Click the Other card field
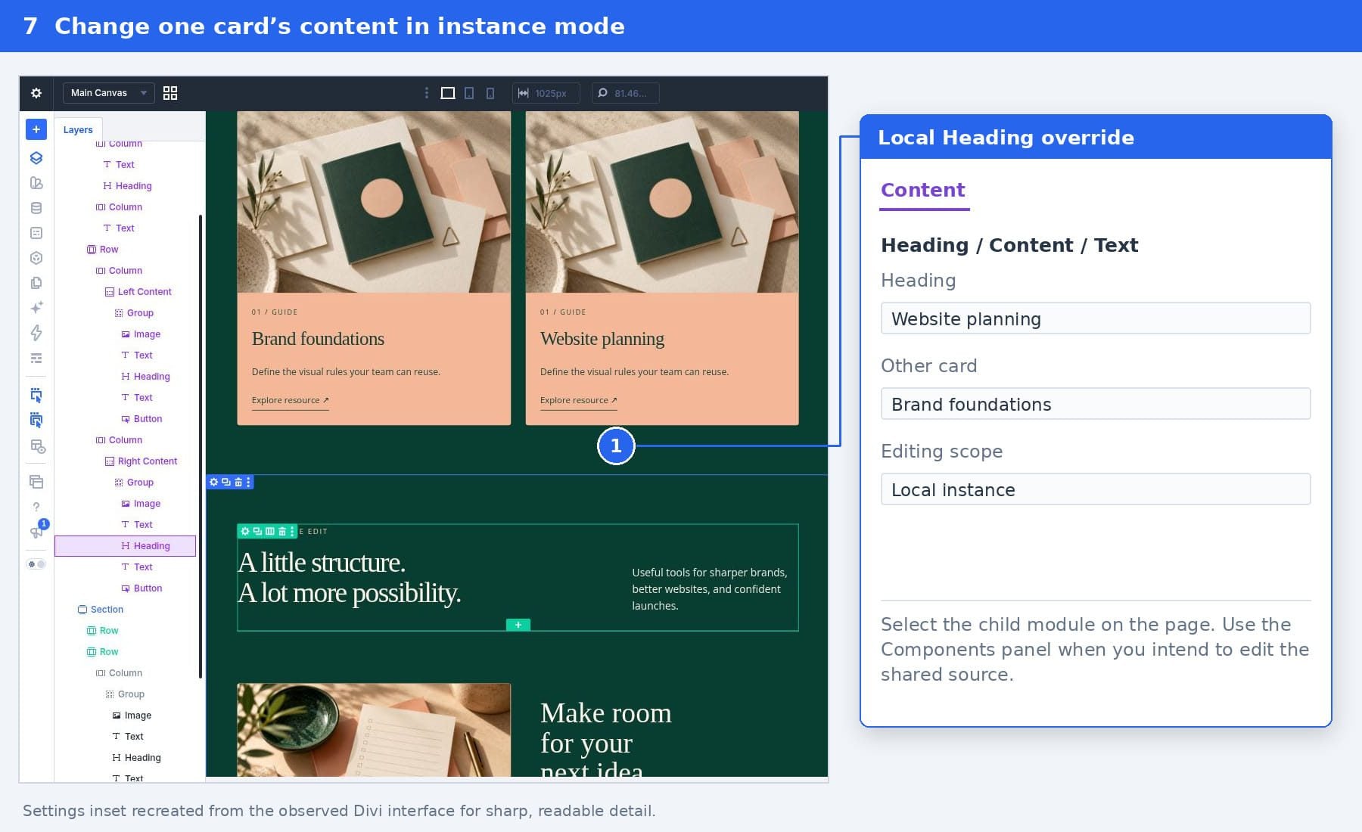Image resolution: width=1362 pixels, height=832 pixels. click(x=1096, y=404)
